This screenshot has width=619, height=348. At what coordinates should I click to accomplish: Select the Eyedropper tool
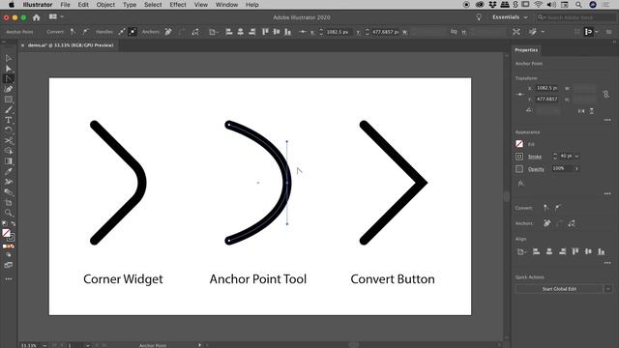pos(9,171)
